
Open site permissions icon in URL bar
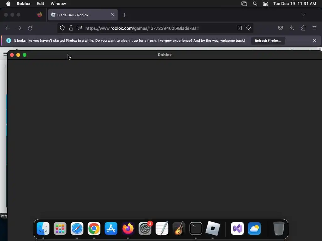pos(80,28)
